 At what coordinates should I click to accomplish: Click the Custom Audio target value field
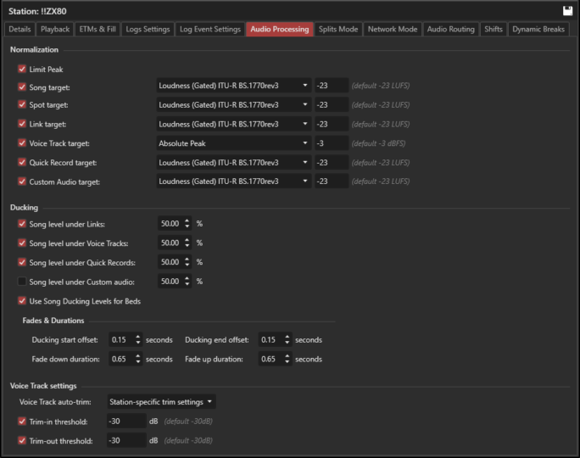(332, 182)
